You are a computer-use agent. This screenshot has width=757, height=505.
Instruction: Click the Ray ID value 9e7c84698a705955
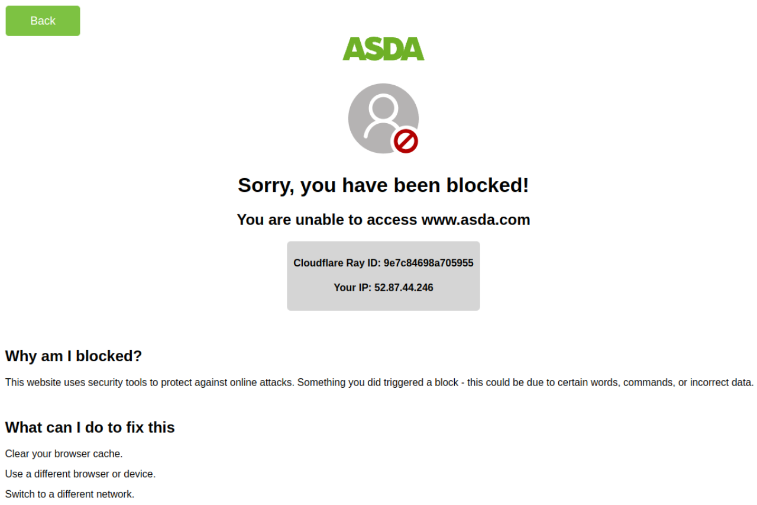coord(429,263)
